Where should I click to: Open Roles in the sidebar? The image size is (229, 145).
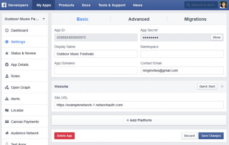(25, 76)
